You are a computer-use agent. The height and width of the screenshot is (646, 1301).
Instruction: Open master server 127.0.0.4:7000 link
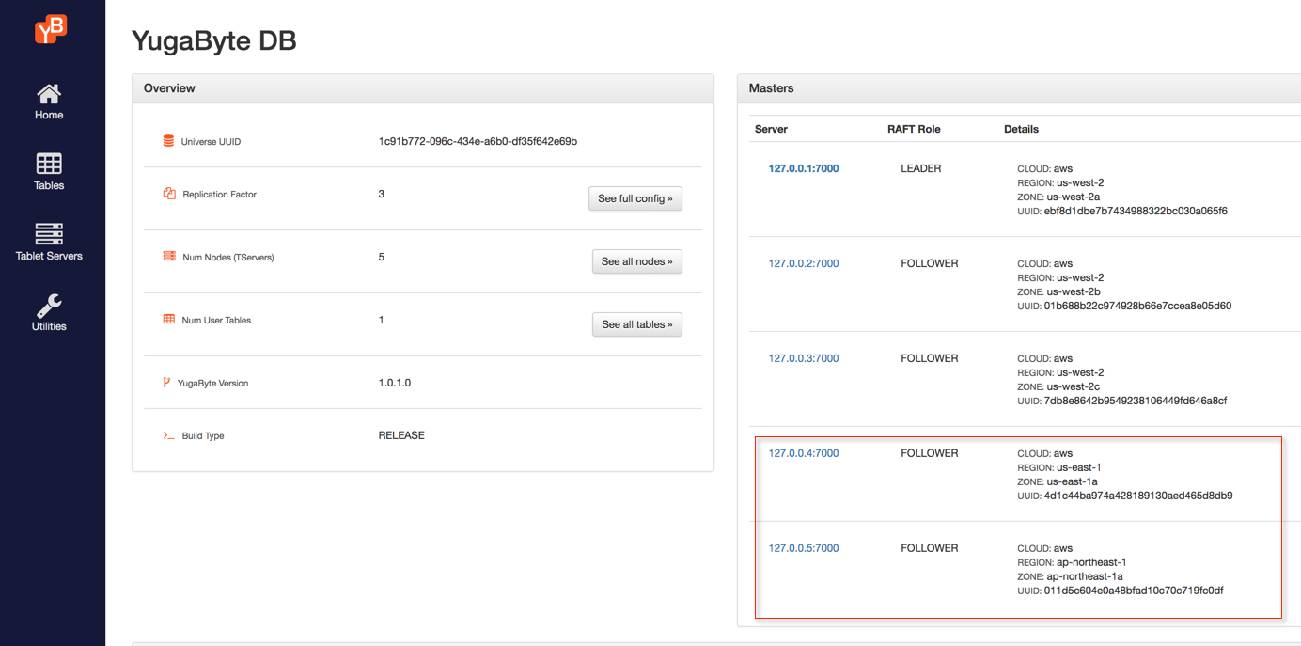pyautogui.click(x=803, y=454)
